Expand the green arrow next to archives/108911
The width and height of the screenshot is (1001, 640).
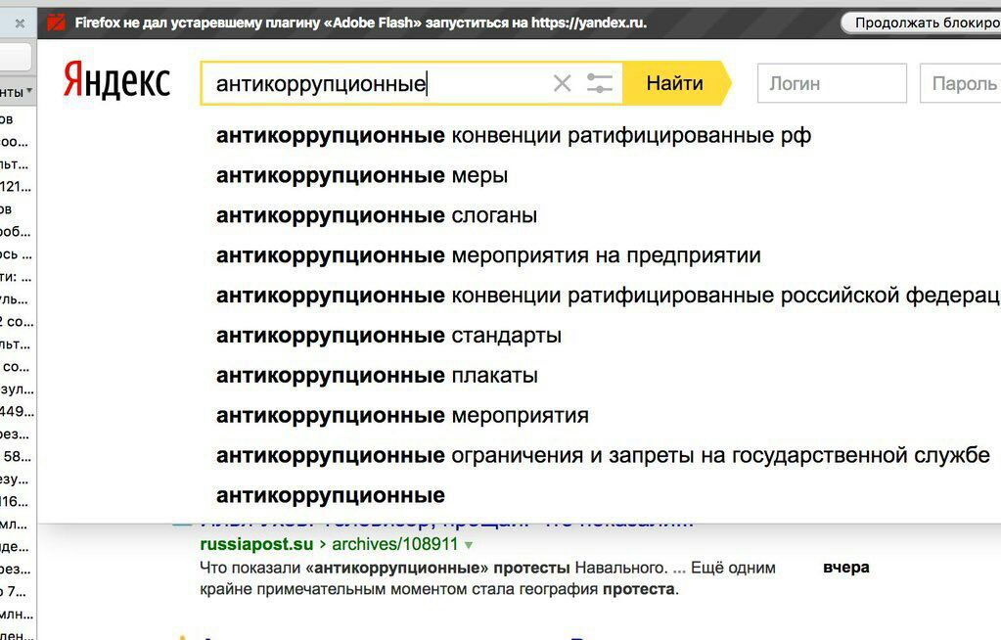coord(469,545)
